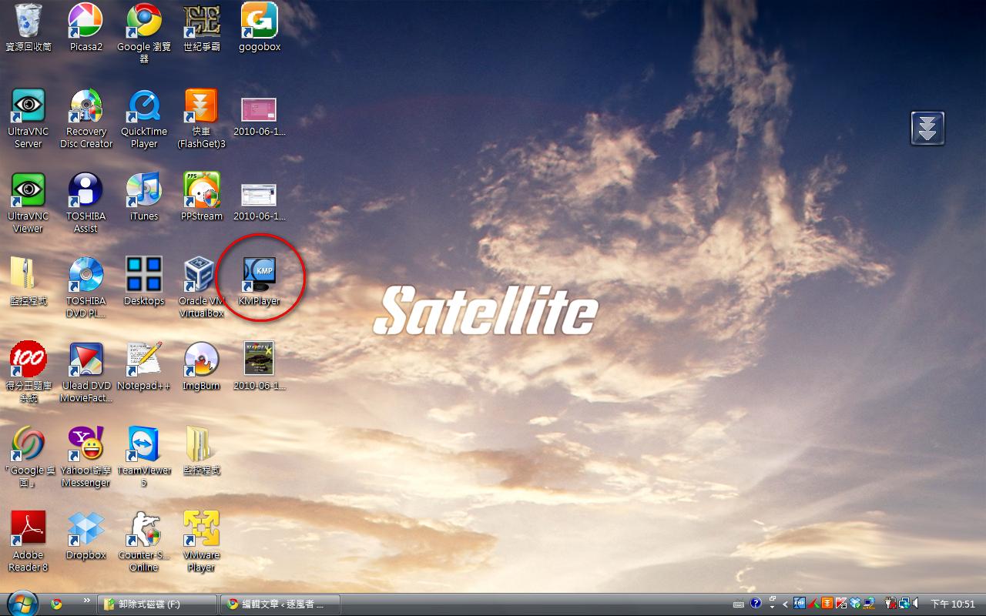Select the UltraVNC Server shortcut
Viewport: 986px width, 616px height.
[x=29, y=119]
